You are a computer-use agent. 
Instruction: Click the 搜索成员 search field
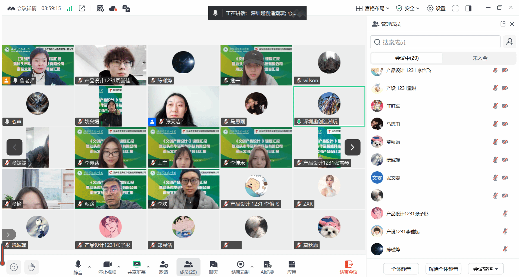435,42
